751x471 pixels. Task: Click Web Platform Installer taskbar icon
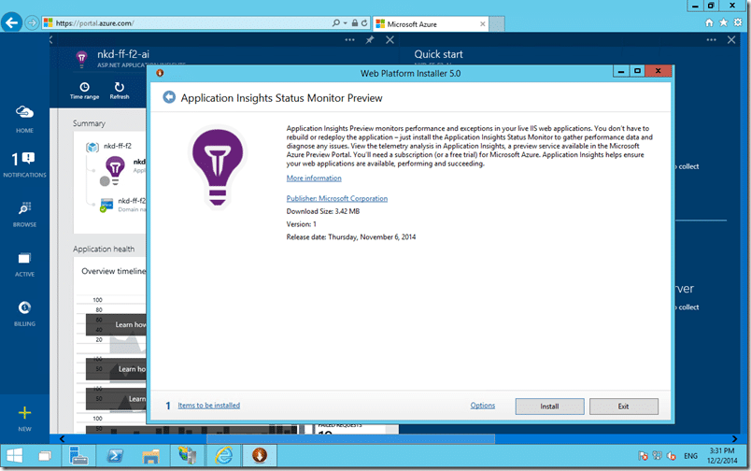[260, 456]
